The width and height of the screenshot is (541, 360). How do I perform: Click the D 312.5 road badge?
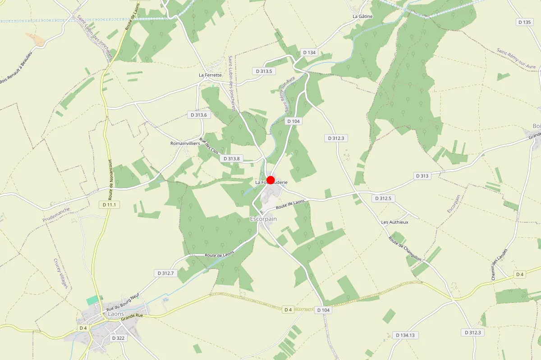click(x=383, y=198)
